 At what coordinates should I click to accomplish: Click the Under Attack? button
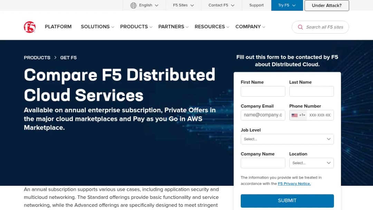pos(327,6)
